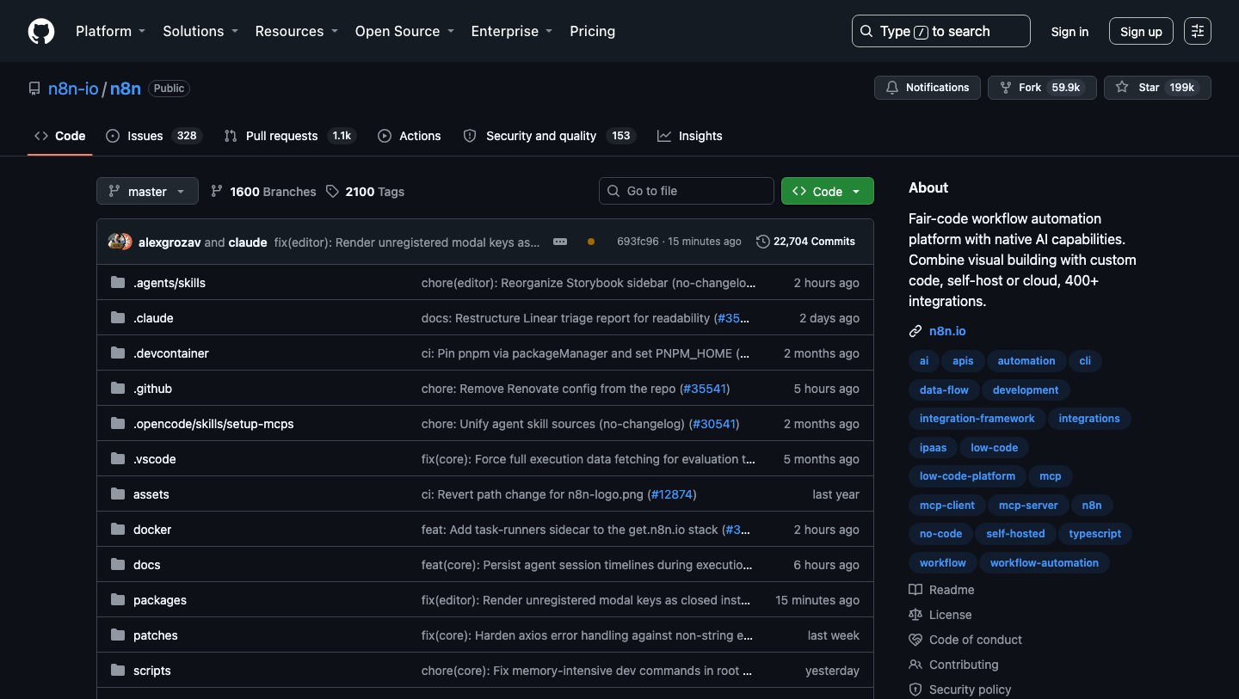View the 2100 Tags link
The image size is (1239, 699).
365,192
